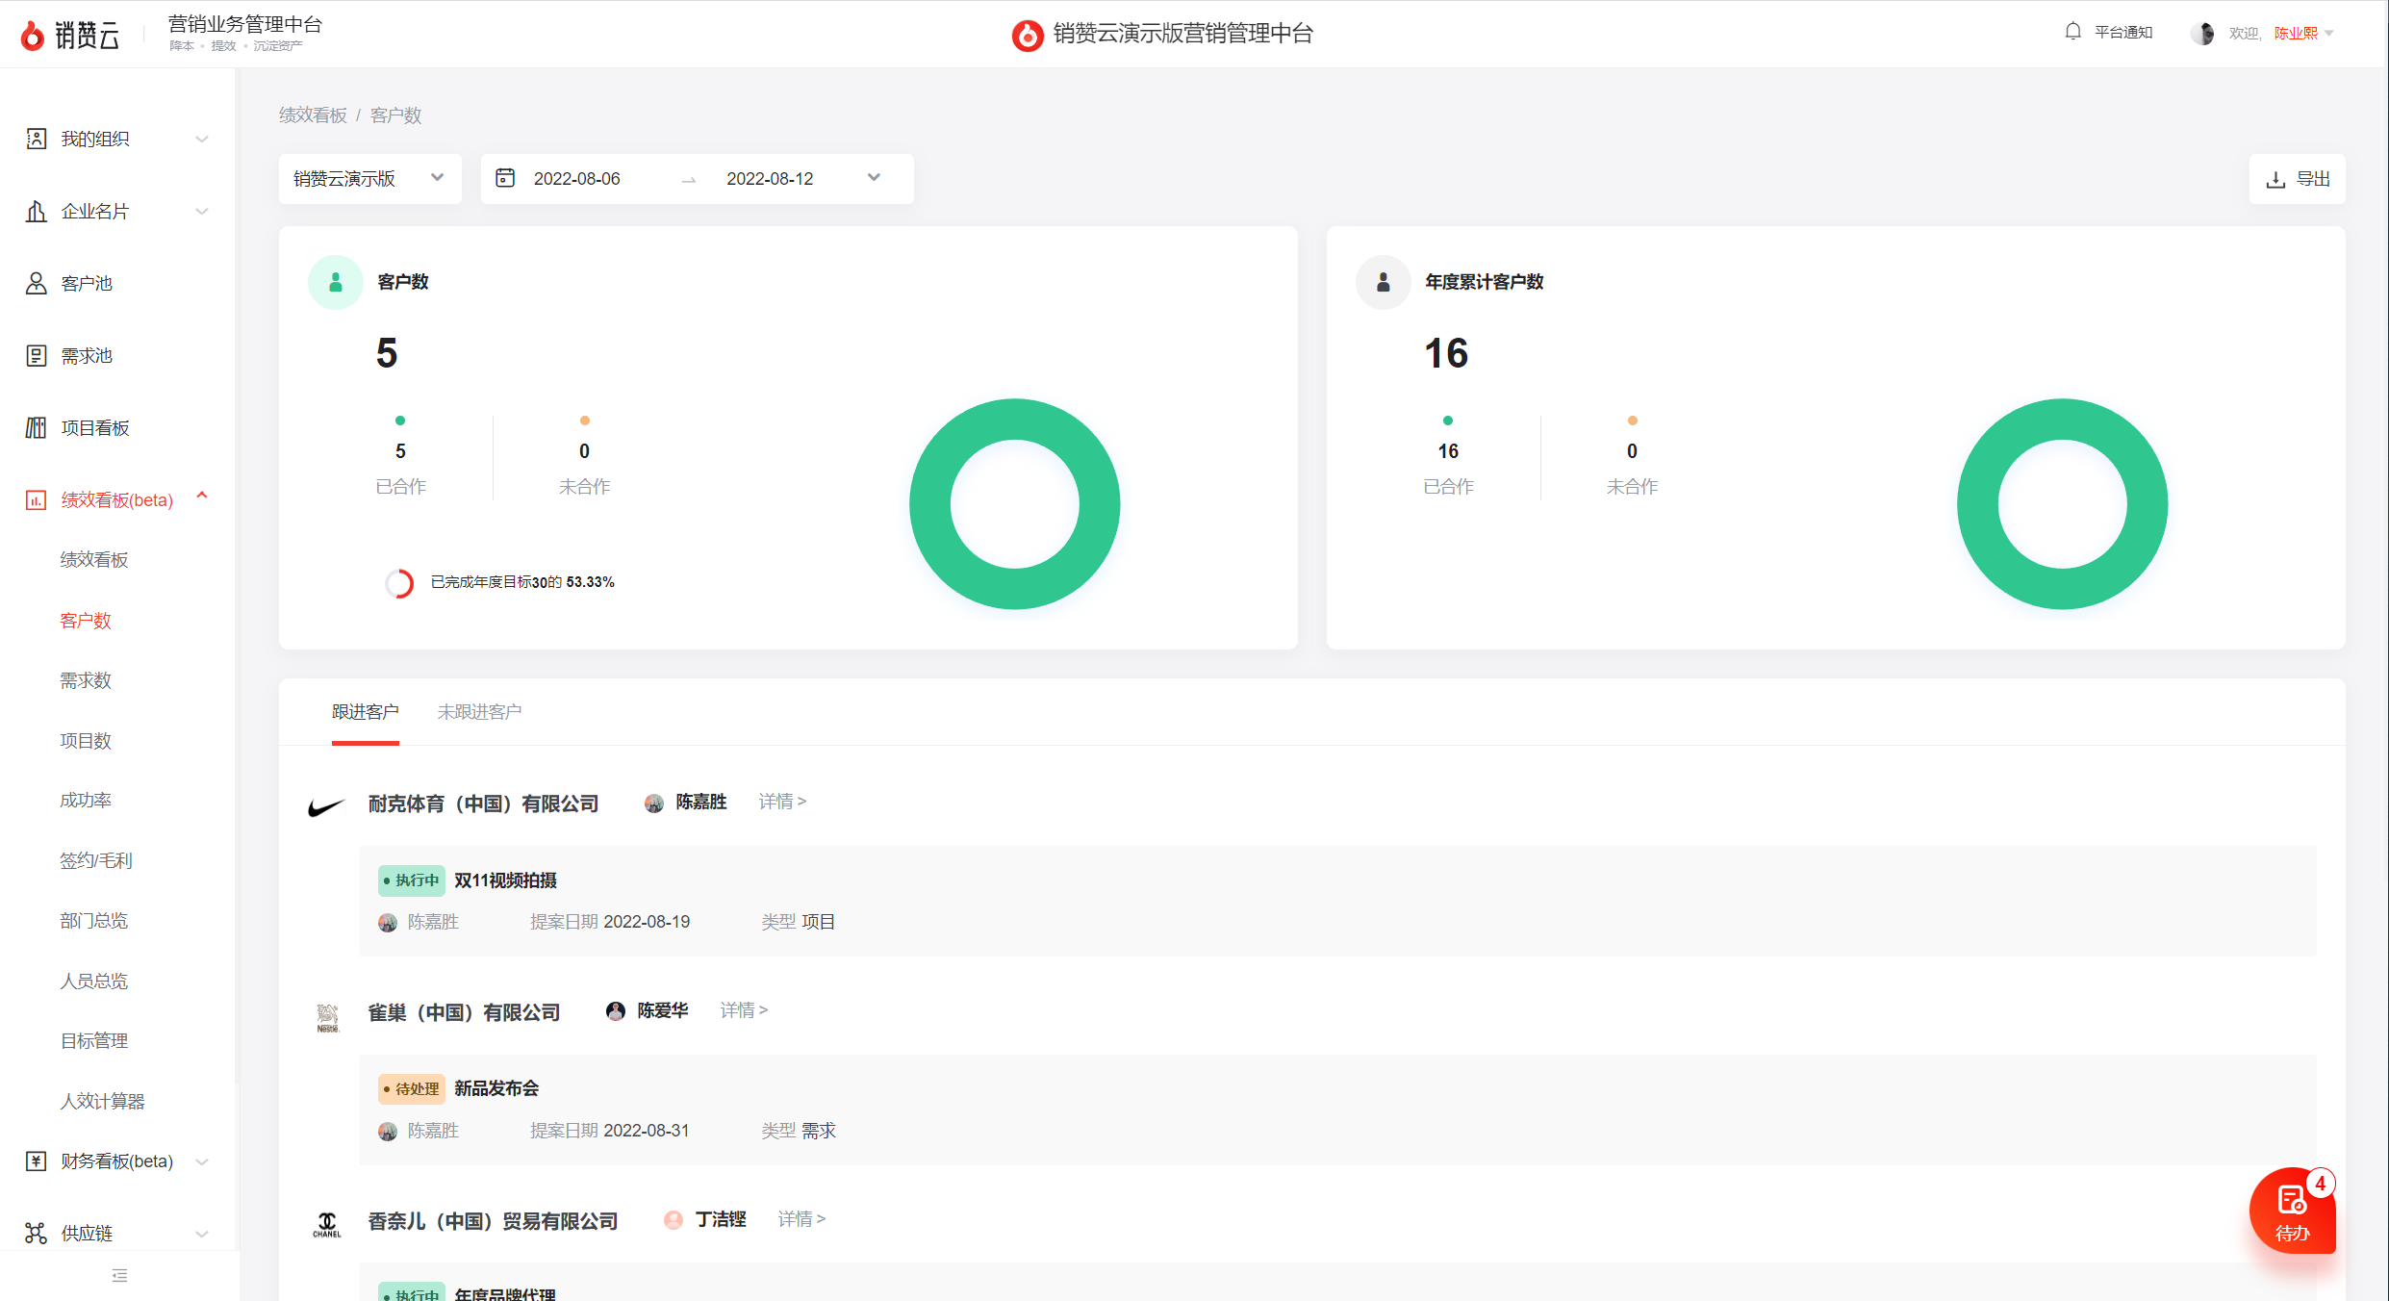Viewport: 2389px width, 1301px height.
Task: Open 人员总览 submenu item
Action: (x=94, y=981)
